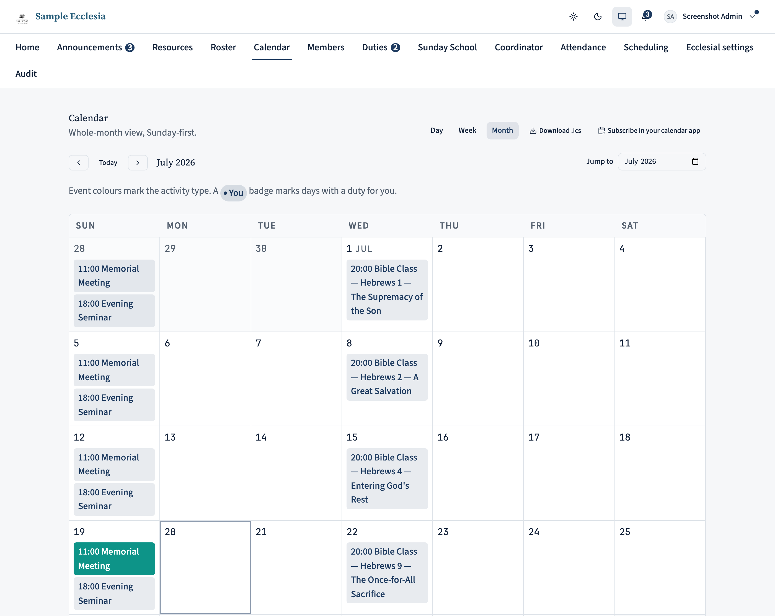Open Evening Seminar on June 28
Viewport: 775px width, 616px height.
click(x=114, y=310)
